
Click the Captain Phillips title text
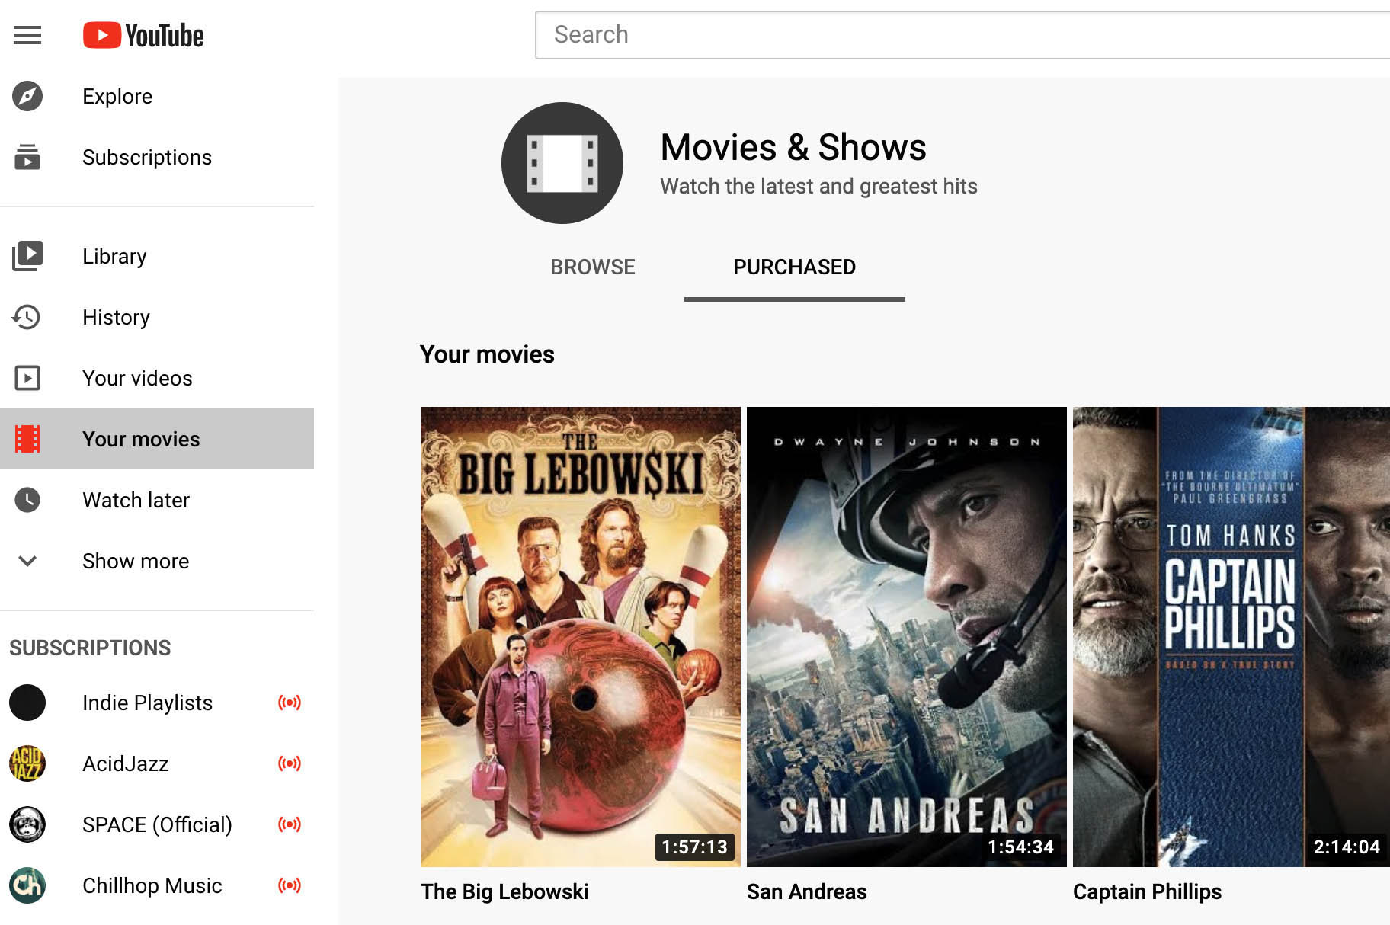tap(1147, 891)
